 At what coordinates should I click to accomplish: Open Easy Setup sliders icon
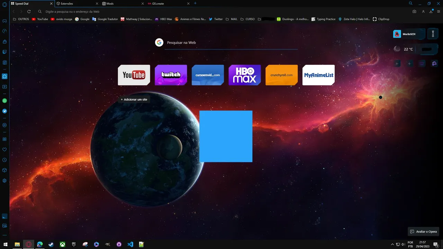439,11
